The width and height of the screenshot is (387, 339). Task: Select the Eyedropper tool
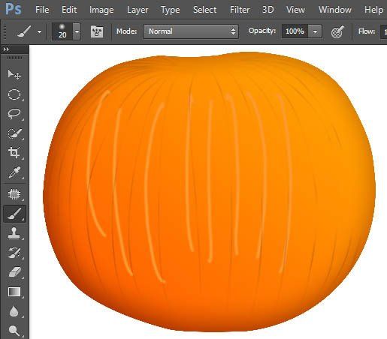pos(14,172)
